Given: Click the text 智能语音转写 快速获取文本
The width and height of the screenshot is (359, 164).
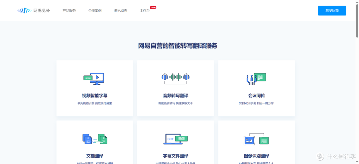Looking at the screenshot, I should point(176,103).
